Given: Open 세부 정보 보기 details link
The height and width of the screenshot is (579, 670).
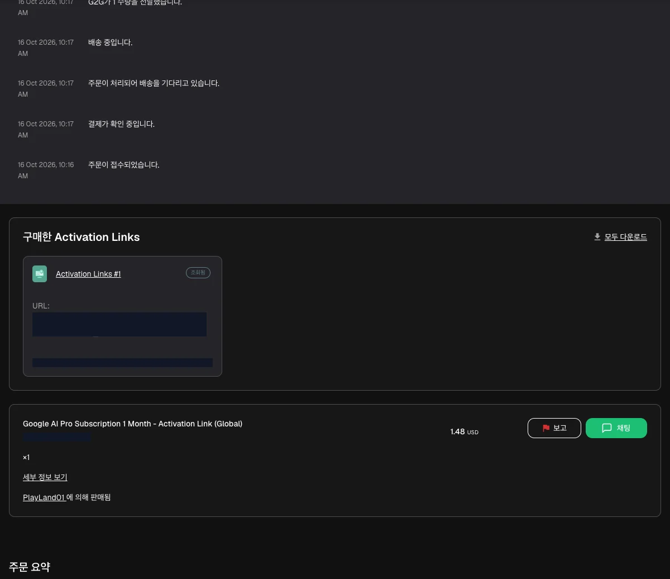Looking at the screenshot, I should tap(45, 477).
